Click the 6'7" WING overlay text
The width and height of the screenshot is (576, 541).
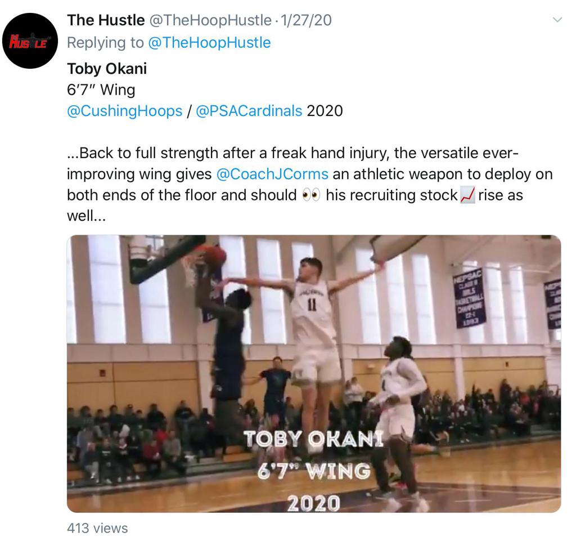point(314,471)
